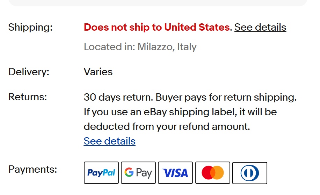The width and height of the screenshot is (320, 195).
Task: Click the Delivery: row label
Action: click(29, 72)
